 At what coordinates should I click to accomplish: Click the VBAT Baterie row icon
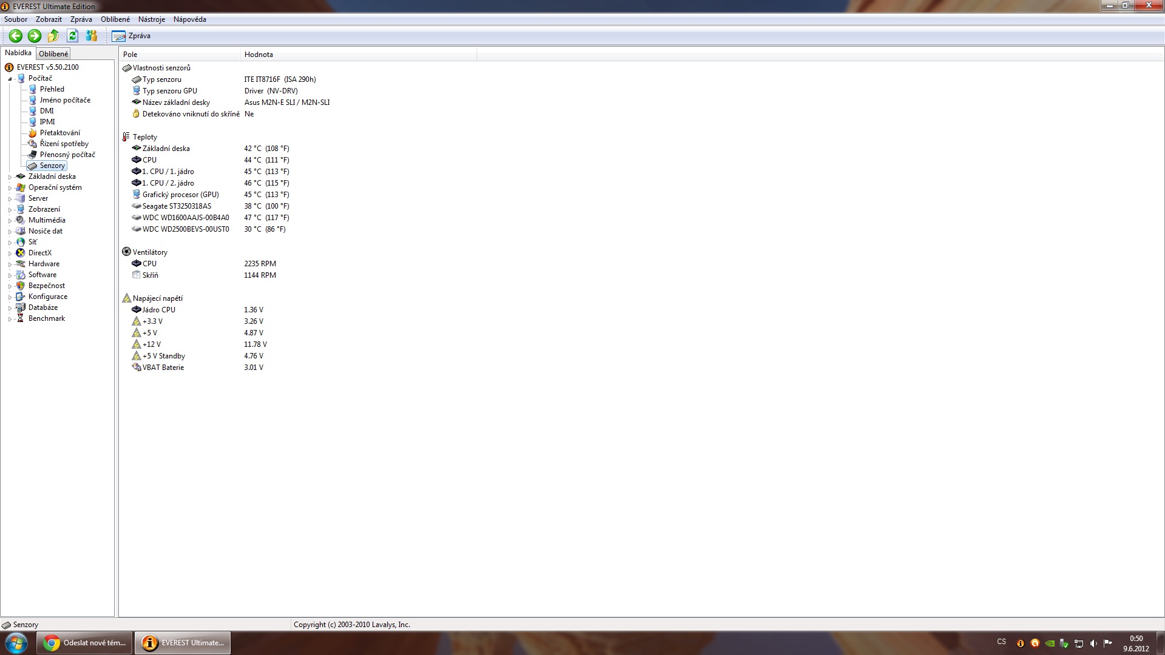[137, 368]
